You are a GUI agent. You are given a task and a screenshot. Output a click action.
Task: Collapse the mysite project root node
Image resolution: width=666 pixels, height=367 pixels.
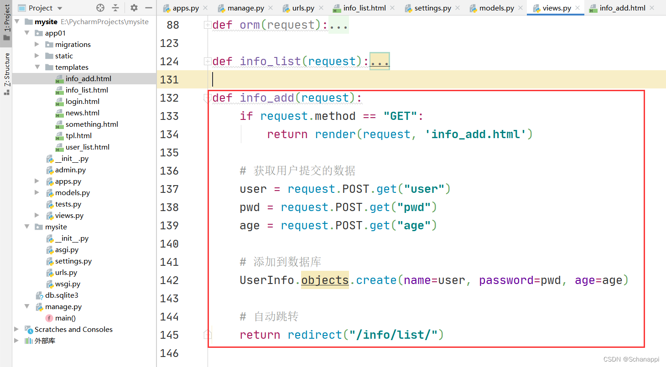coord(17,21)
